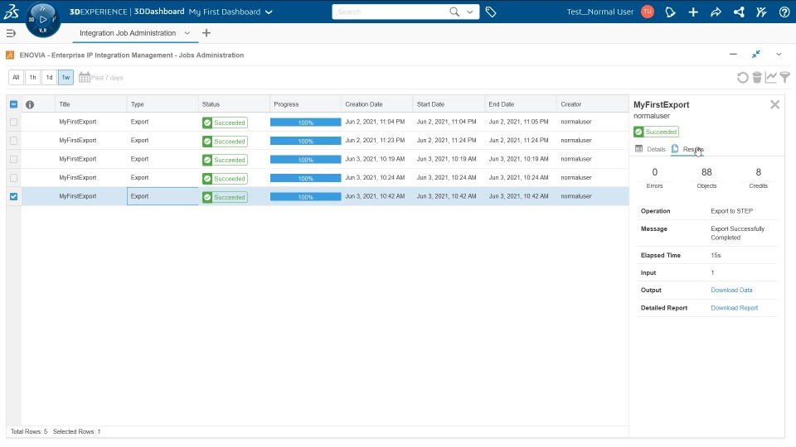The image size is (796, 447).
Task: Open the notifications bell
Action: [671, 12]
